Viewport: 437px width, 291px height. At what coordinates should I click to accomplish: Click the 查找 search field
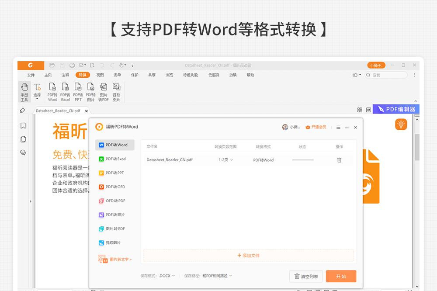pos(386,75)
